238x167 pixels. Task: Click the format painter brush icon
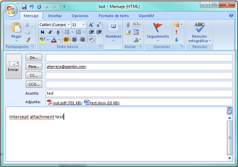point(27,40)
